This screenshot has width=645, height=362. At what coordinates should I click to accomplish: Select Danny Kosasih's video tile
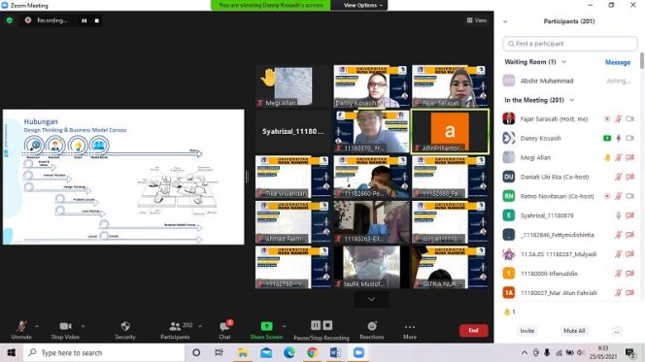(x=371, y=85)
